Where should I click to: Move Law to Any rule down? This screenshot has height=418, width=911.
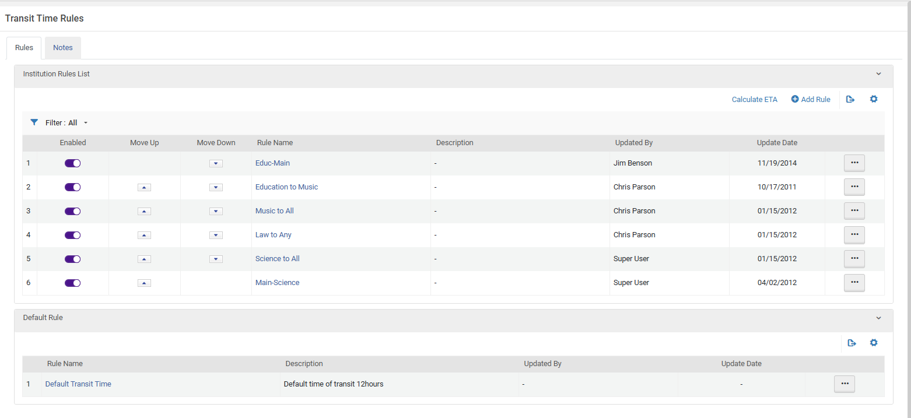pos(216,235)
